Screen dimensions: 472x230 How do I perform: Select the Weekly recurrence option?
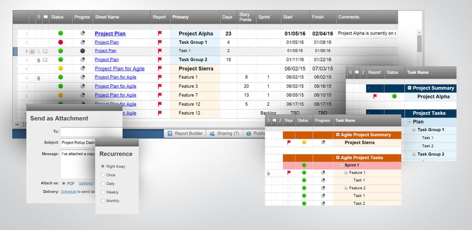[103, 192]
